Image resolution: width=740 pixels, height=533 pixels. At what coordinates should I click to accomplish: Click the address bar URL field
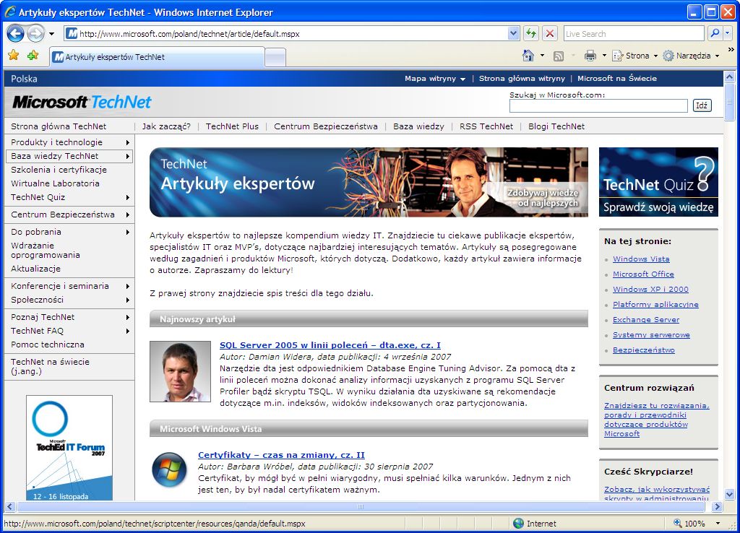click(x=286, y=34)
